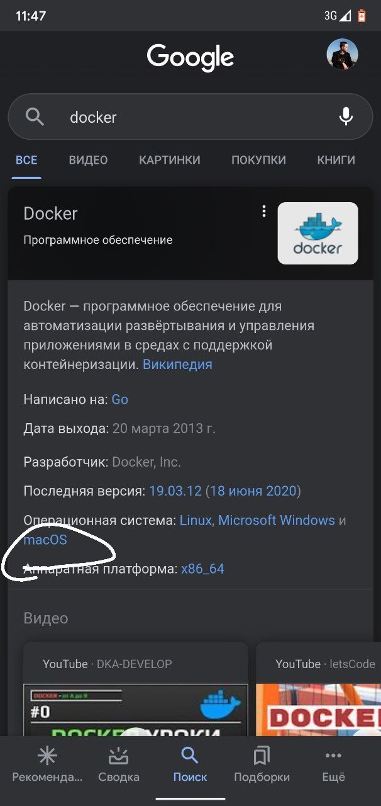This screenshot has height=806, width=381.
Task: Open the three-dot menu on Docker card
Action: pos(264,212)
